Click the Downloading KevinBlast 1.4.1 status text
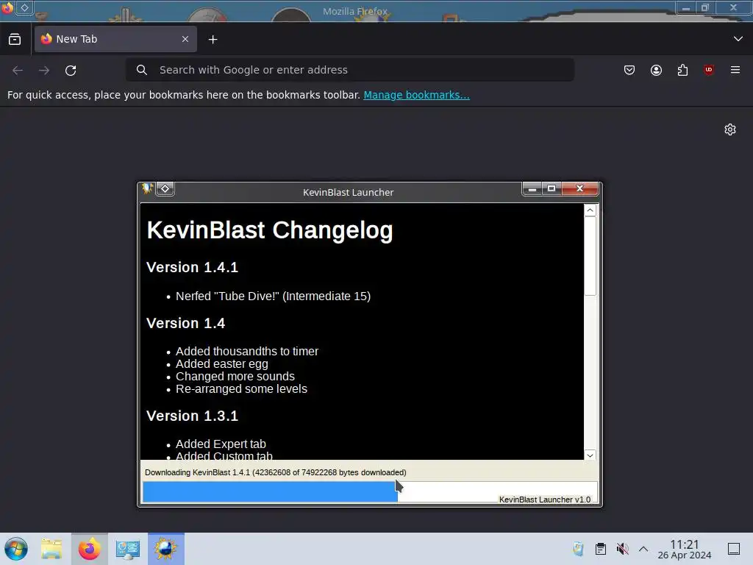Viewport: 753px width, 565px height. tap(275, 472)
